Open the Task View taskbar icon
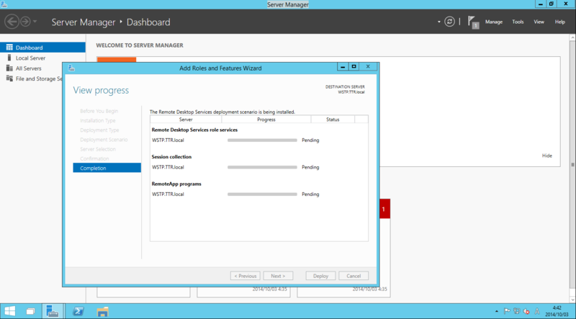 click(31, 311)
